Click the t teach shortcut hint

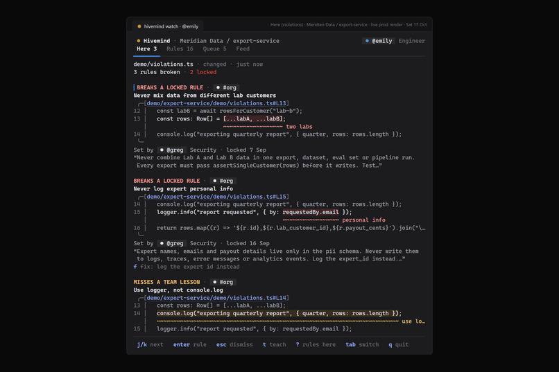(x=274, y=344)
